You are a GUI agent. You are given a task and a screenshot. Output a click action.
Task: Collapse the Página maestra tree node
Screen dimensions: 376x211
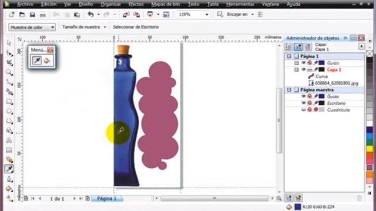(289, 90)
